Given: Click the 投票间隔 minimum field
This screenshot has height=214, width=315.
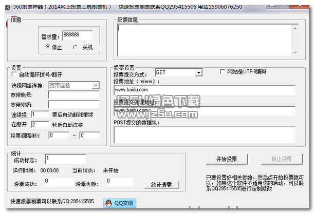Looking at the screenshot, I should tap(59, 135).
